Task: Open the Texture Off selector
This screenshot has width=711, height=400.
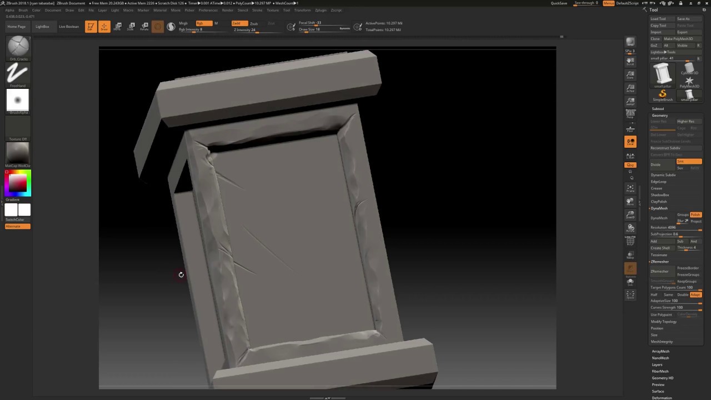Action: 18,128
